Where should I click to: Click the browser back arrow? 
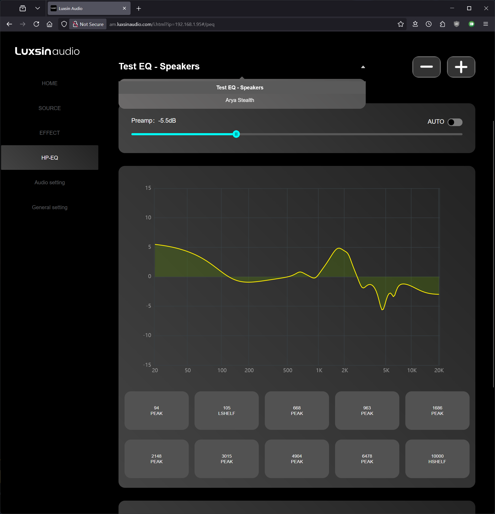pos(9,24)
